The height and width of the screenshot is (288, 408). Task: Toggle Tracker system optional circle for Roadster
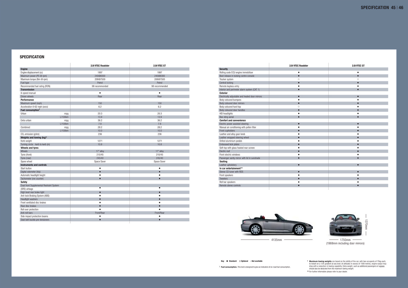point(298,79)
